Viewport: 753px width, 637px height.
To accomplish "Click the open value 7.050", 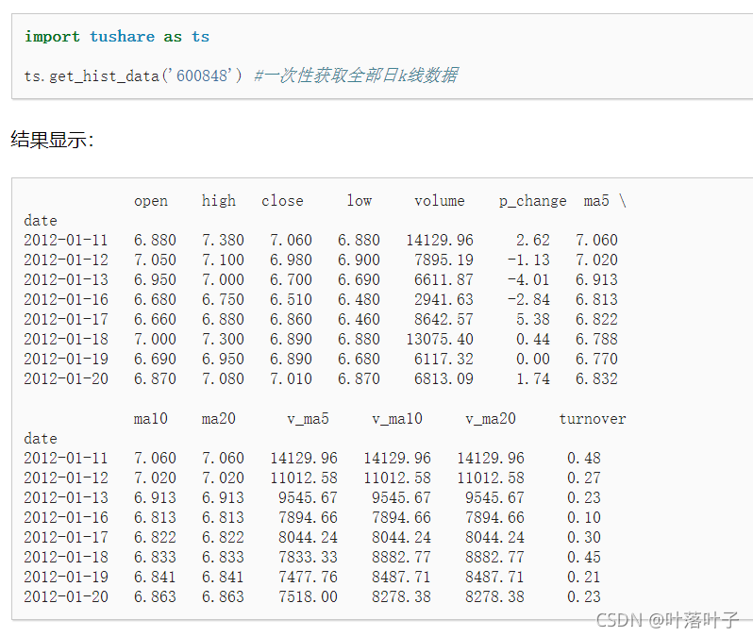I will [155, 260].
